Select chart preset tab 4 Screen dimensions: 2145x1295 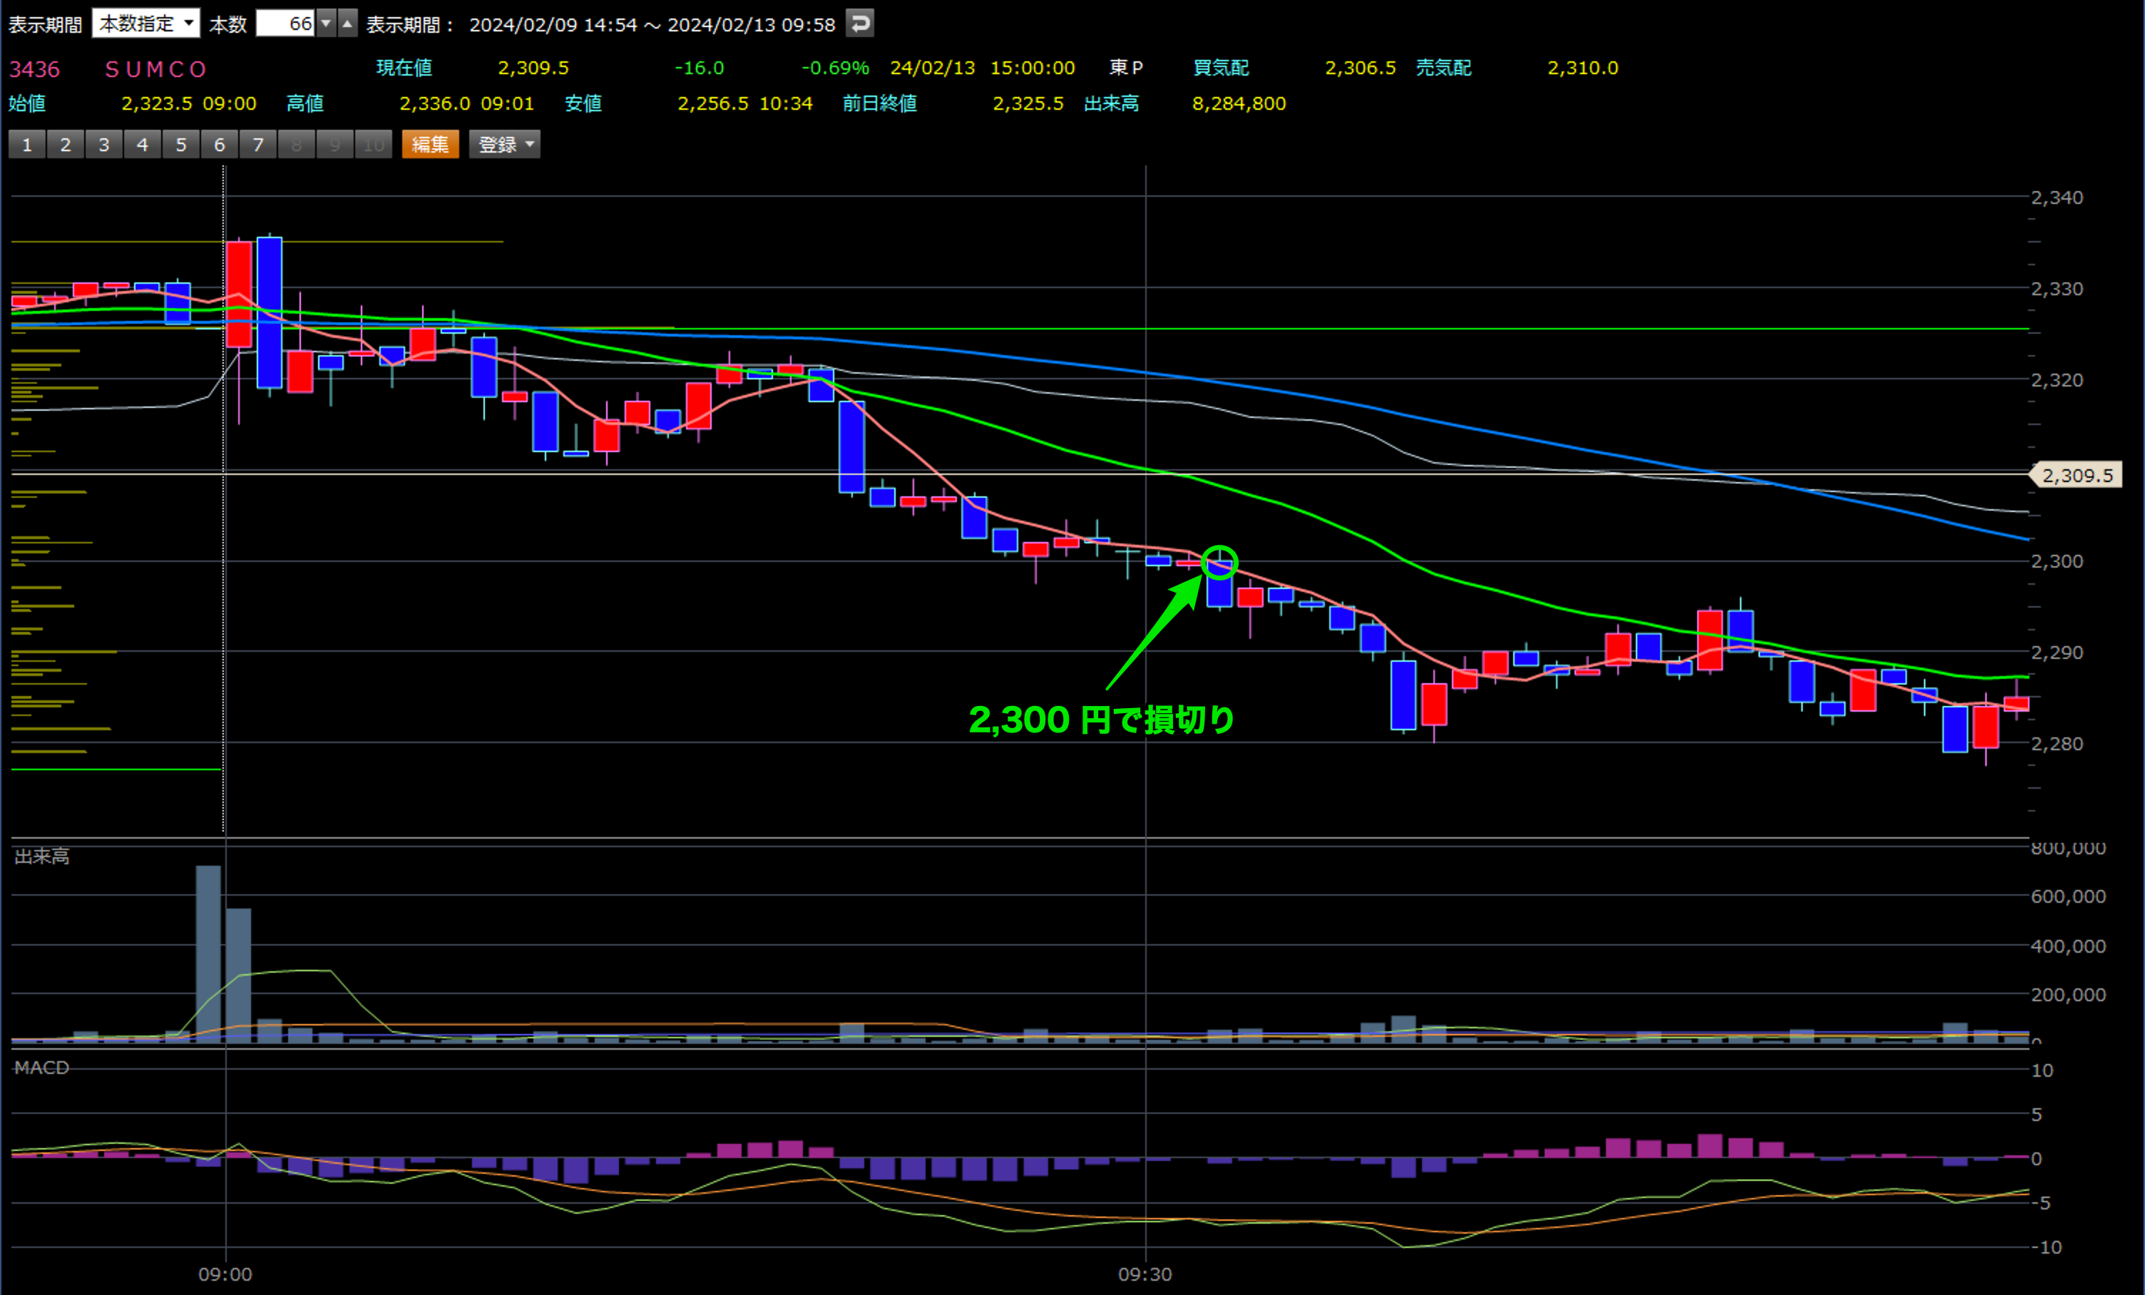[x=142, y=145]
